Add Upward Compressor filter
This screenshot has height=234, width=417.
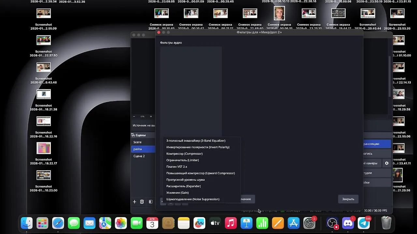coord(201,173)
